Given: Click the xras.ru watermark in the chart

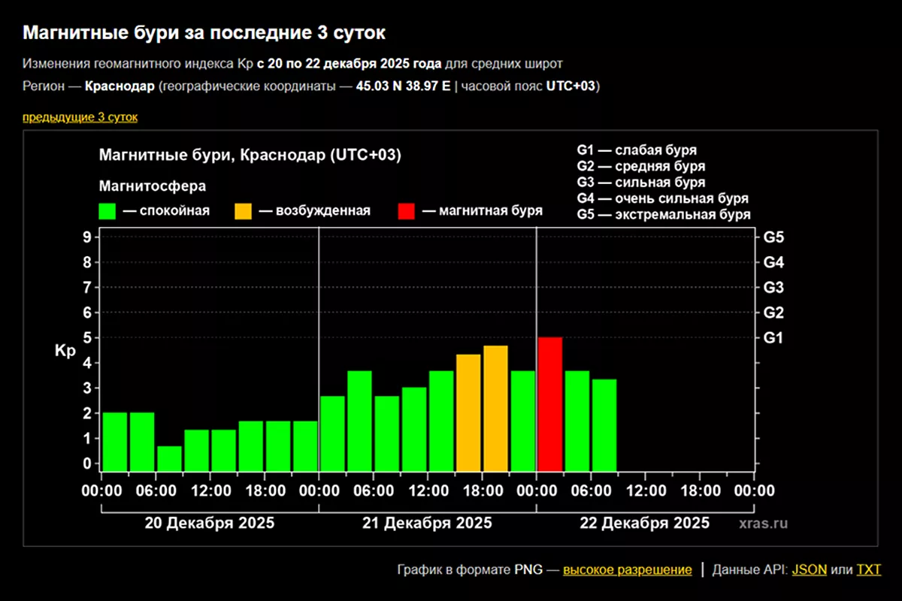Looking at the screenshot, I should tap(762, 524).
